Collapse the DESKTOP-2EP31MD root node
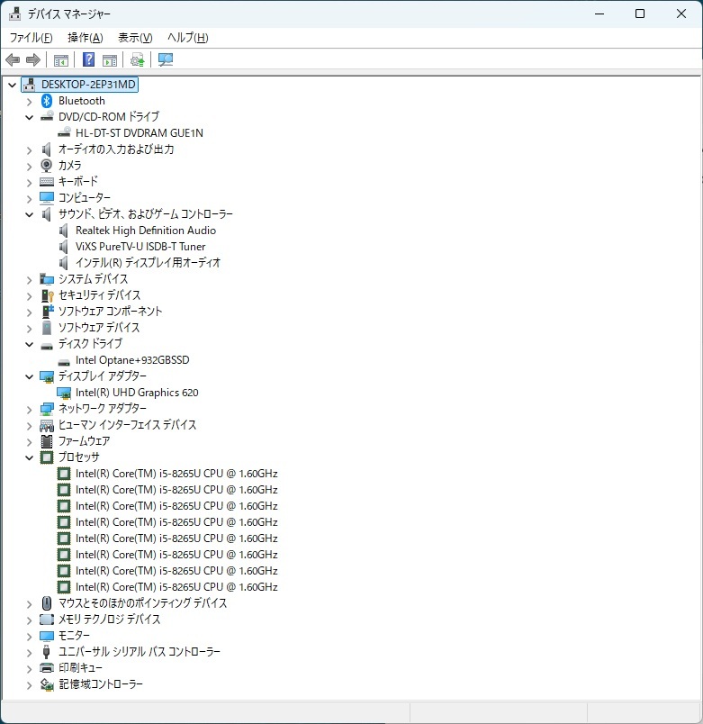This screenshot has height=724, width=703. point(13,85)
